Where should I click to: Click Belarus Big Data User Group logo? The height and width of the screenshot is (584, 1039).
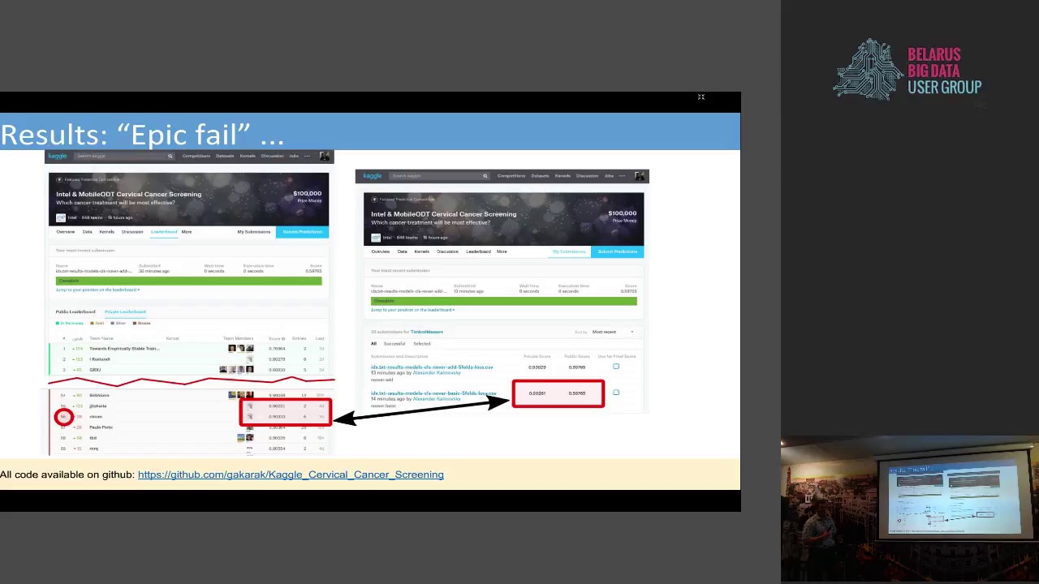[908, 69]
